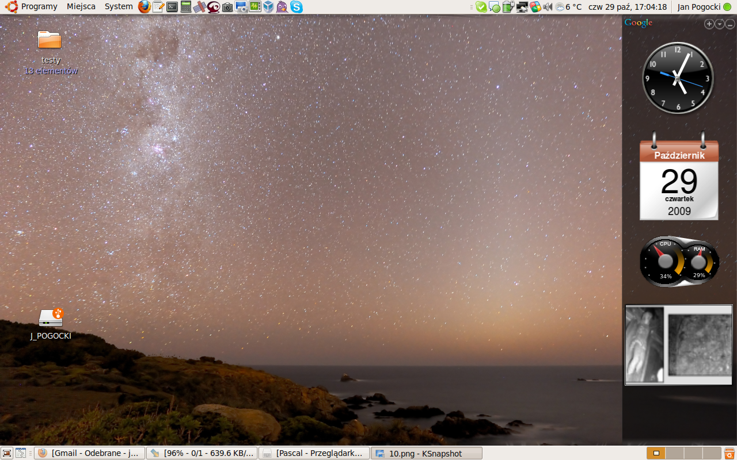Click the camera screenshot launcher icon

227,7
